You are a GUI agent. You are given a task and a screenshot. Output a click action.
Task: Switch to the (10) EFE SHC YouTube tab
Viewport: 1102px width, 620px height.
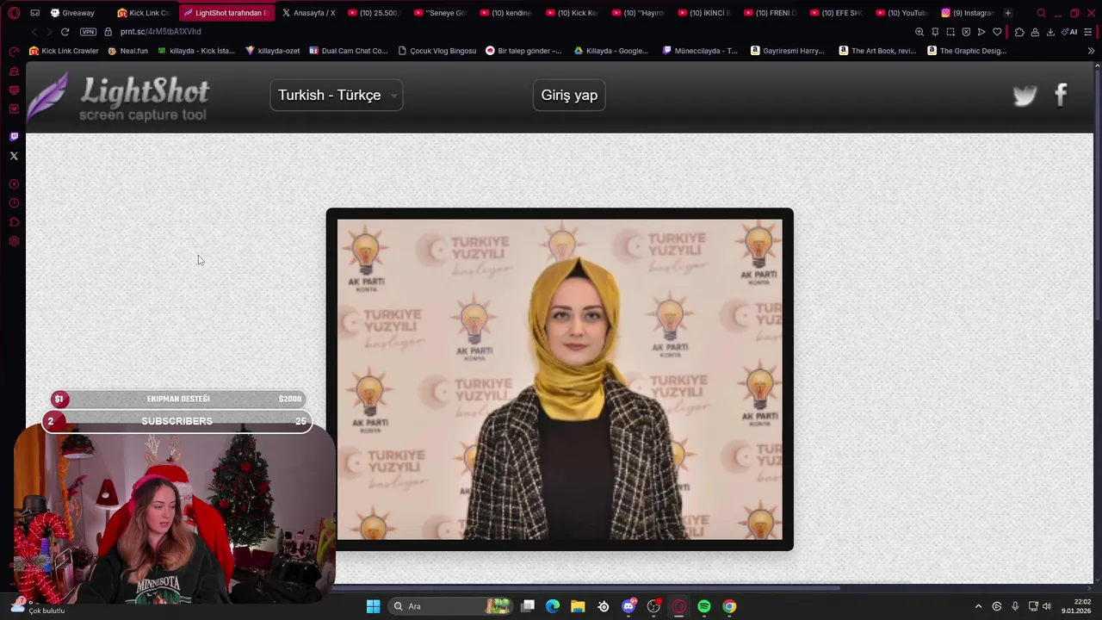[x=836, y=13]
